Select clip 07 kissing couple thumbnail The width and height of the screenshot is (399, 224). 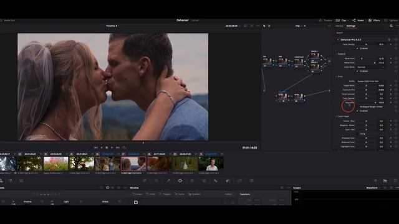pos(133,164)
